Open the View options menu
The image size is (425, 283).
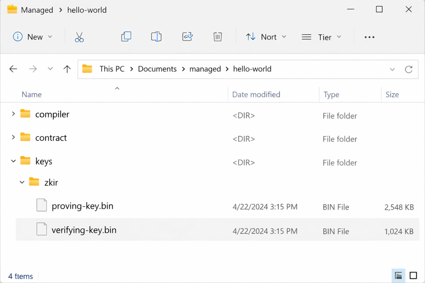(x=322, y=37)
